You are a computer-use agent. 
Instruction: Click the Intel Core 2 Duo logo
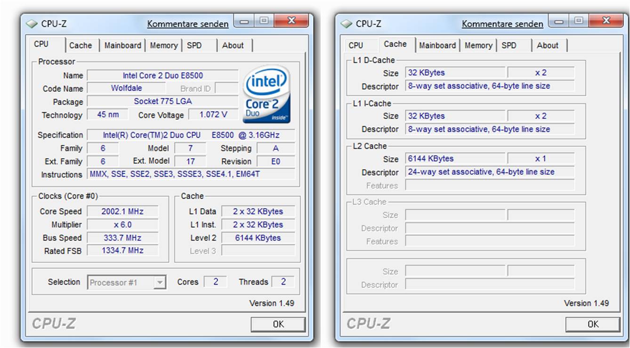click(x=267, y=94)
